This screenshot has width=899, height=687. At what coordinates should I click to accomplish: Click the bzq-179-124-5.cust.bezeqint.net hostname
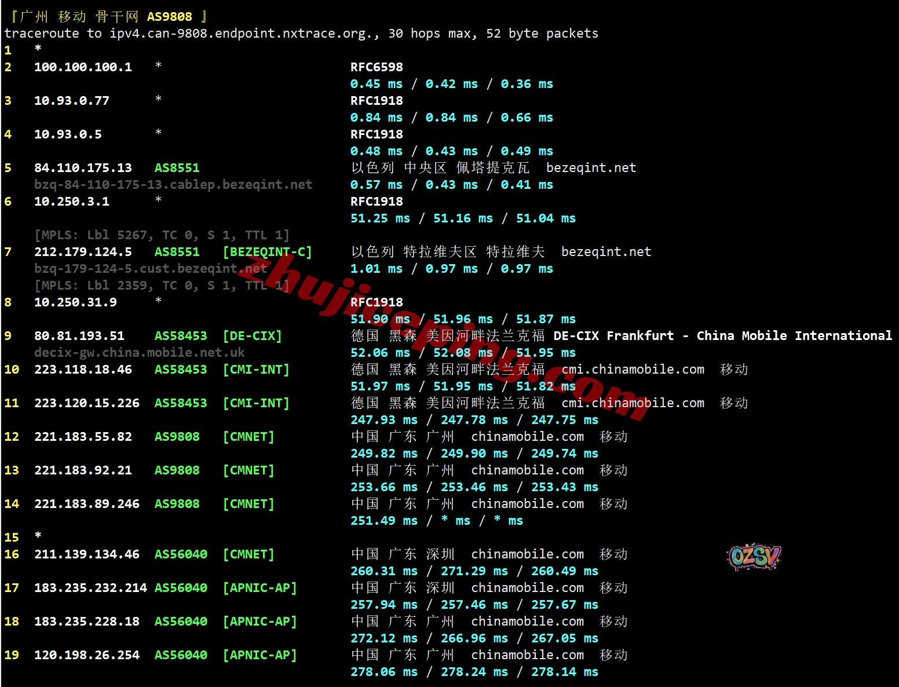click(151, 269)
